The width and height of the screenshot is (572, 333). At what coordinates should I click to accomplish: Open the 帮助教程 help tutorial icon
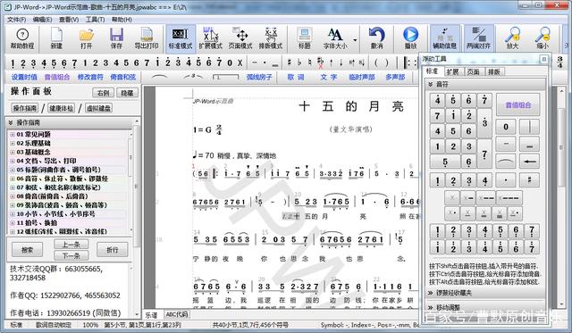(22, 38)
